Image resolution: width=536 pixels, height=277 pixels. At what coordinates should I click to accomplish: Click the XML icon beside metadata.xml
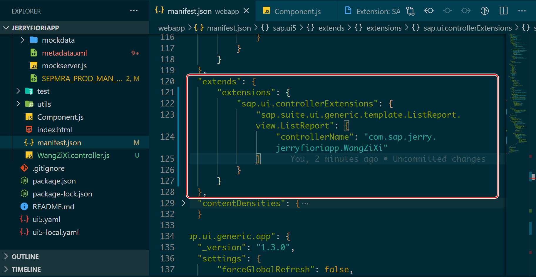tap(34, 53)
